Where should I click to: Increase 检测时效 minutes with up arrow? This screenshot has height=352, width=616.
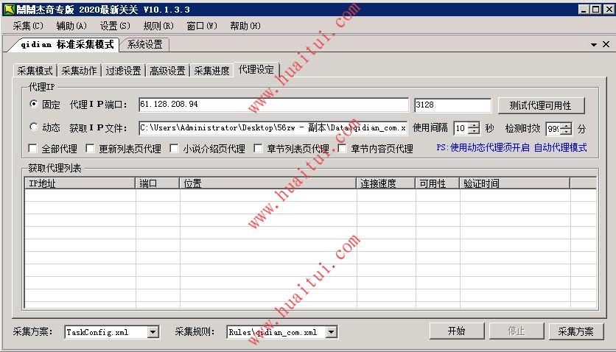566,125
